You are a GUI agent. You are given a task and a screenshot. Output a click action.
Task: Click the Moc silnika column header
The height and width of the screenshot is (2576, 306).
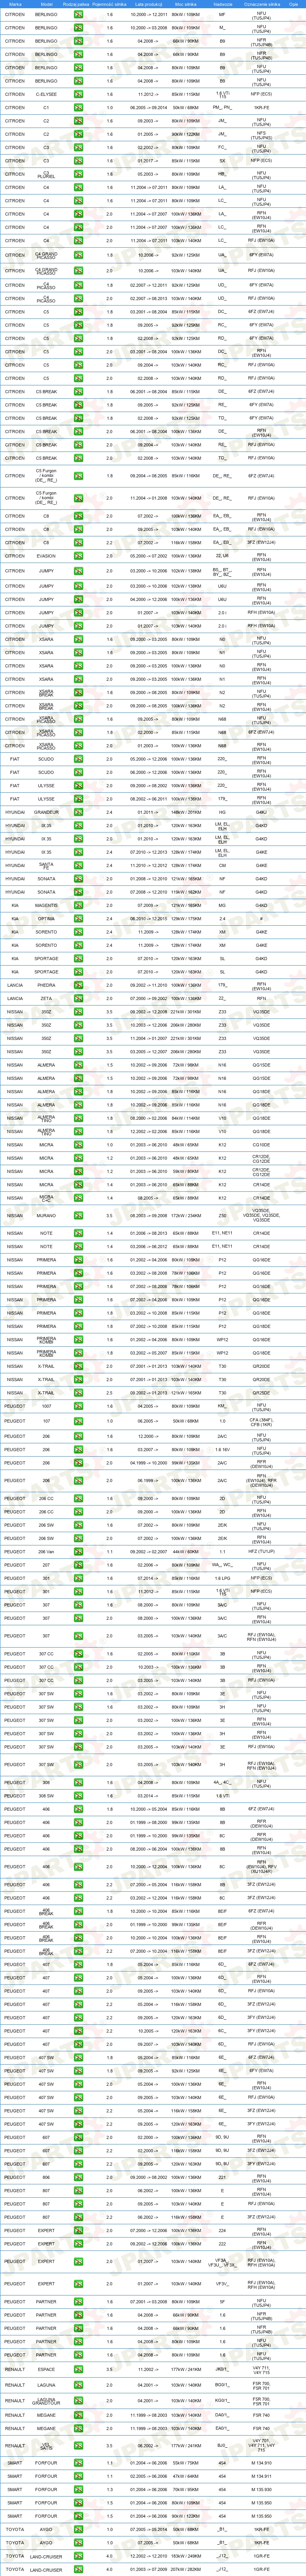[185, 4]
